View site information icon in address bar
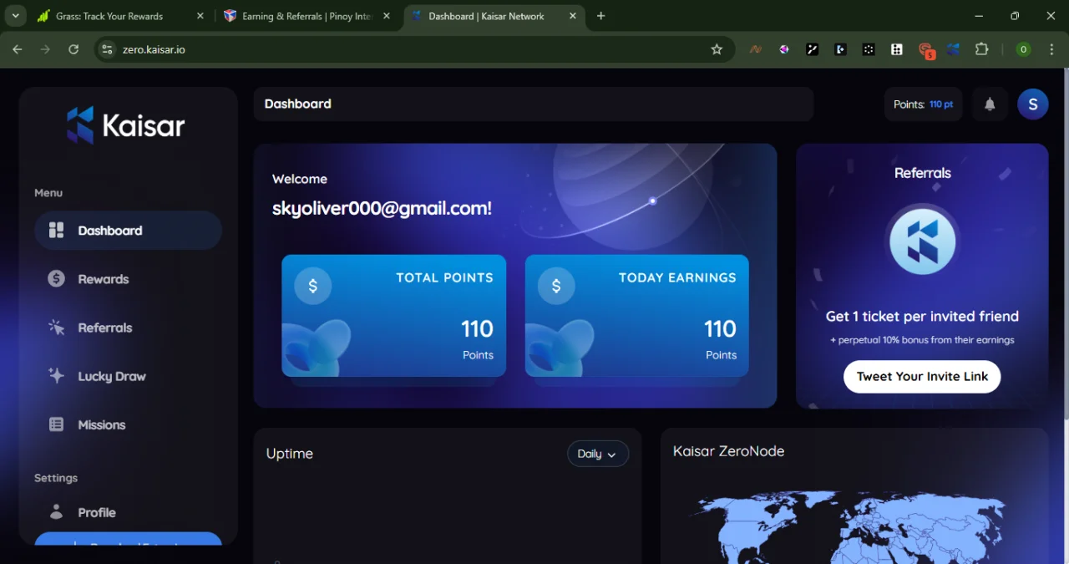The height and width of the screenshot is (564, 1069). coord(107,49)
